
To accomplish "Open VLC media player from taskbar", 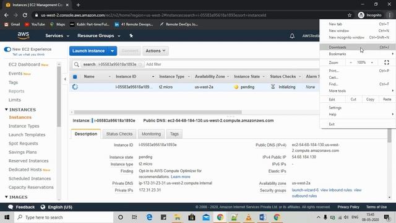I will pos(249,217).
